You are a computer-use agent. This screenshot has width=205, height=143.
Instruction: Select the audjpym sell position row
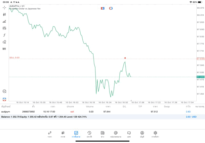96,112
